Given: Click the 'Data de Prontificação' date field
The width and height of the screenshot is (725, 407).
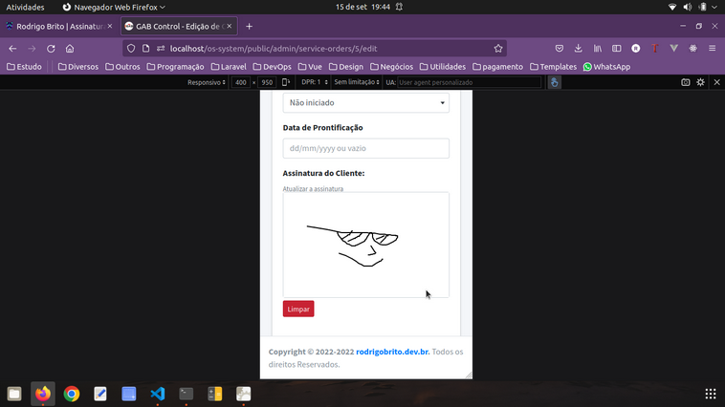Looking at the screenshot, I should [365, 148].
